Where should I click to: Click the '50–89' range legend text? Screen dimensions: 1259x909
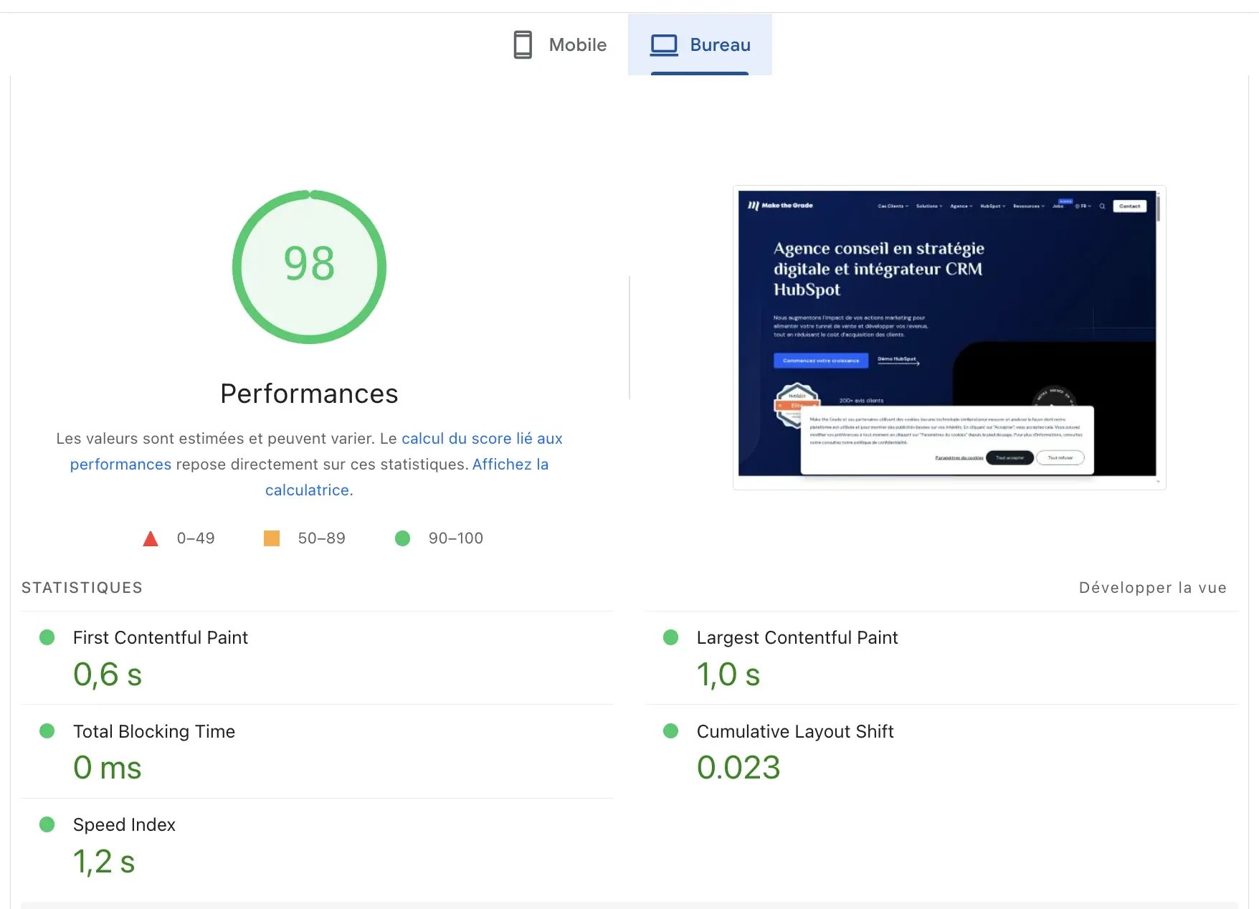click(x=322, y=538)
